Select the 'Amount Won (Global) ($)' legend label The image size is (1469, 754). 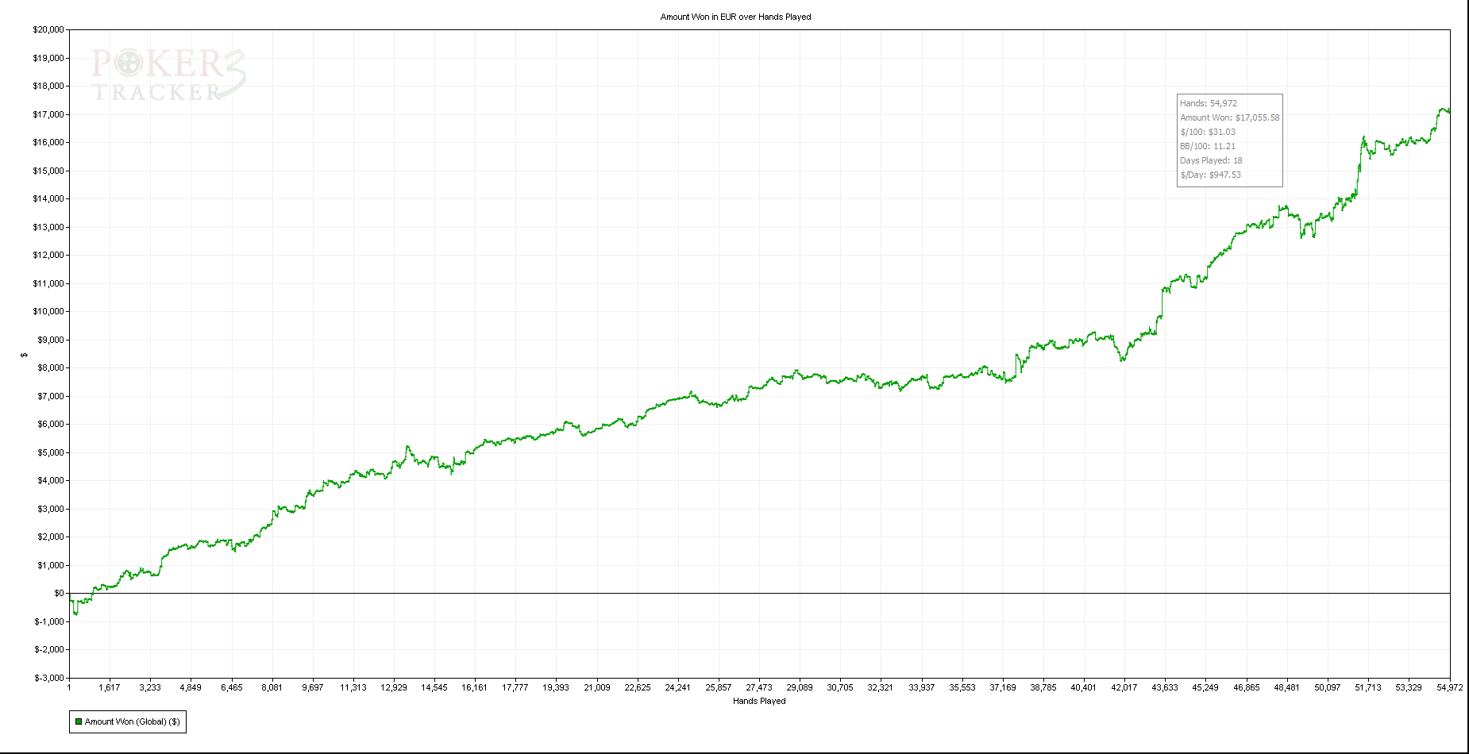pos(133,721)
